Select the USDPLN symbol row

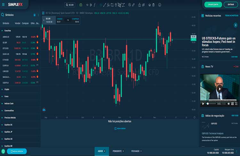coord(20,83)
